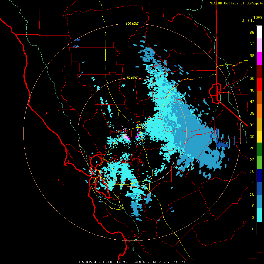The image size is (264, 264).
Task: Click the light steel-blue legend swatch
Action: pos(259,202)
